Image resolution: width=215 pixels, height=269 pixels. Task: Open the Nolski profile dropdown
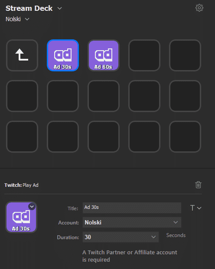click(x=17, y=19)
